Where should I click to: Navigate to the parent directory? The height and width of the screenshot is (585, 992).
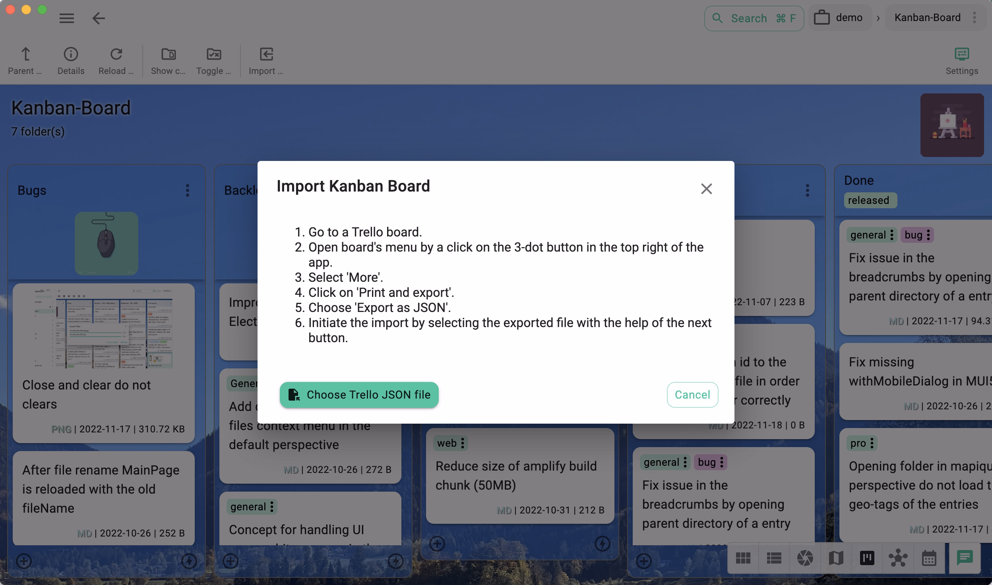[25, 60]
